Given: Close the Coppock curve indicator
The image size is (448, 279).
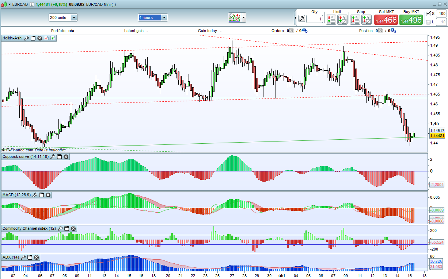Looking at the screenshot, I should (66, 157).
